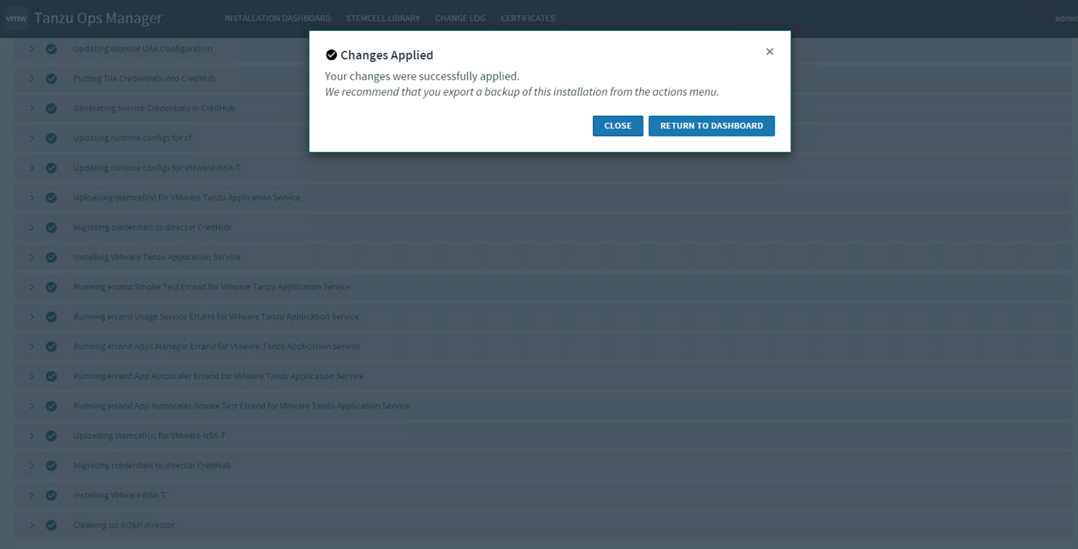This screenshot has width=1078, height=549.
Task: Click the backup recommendation italic message
Action: (522, 91)
